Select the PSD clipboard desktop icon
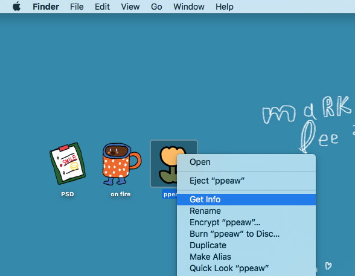 68,164
